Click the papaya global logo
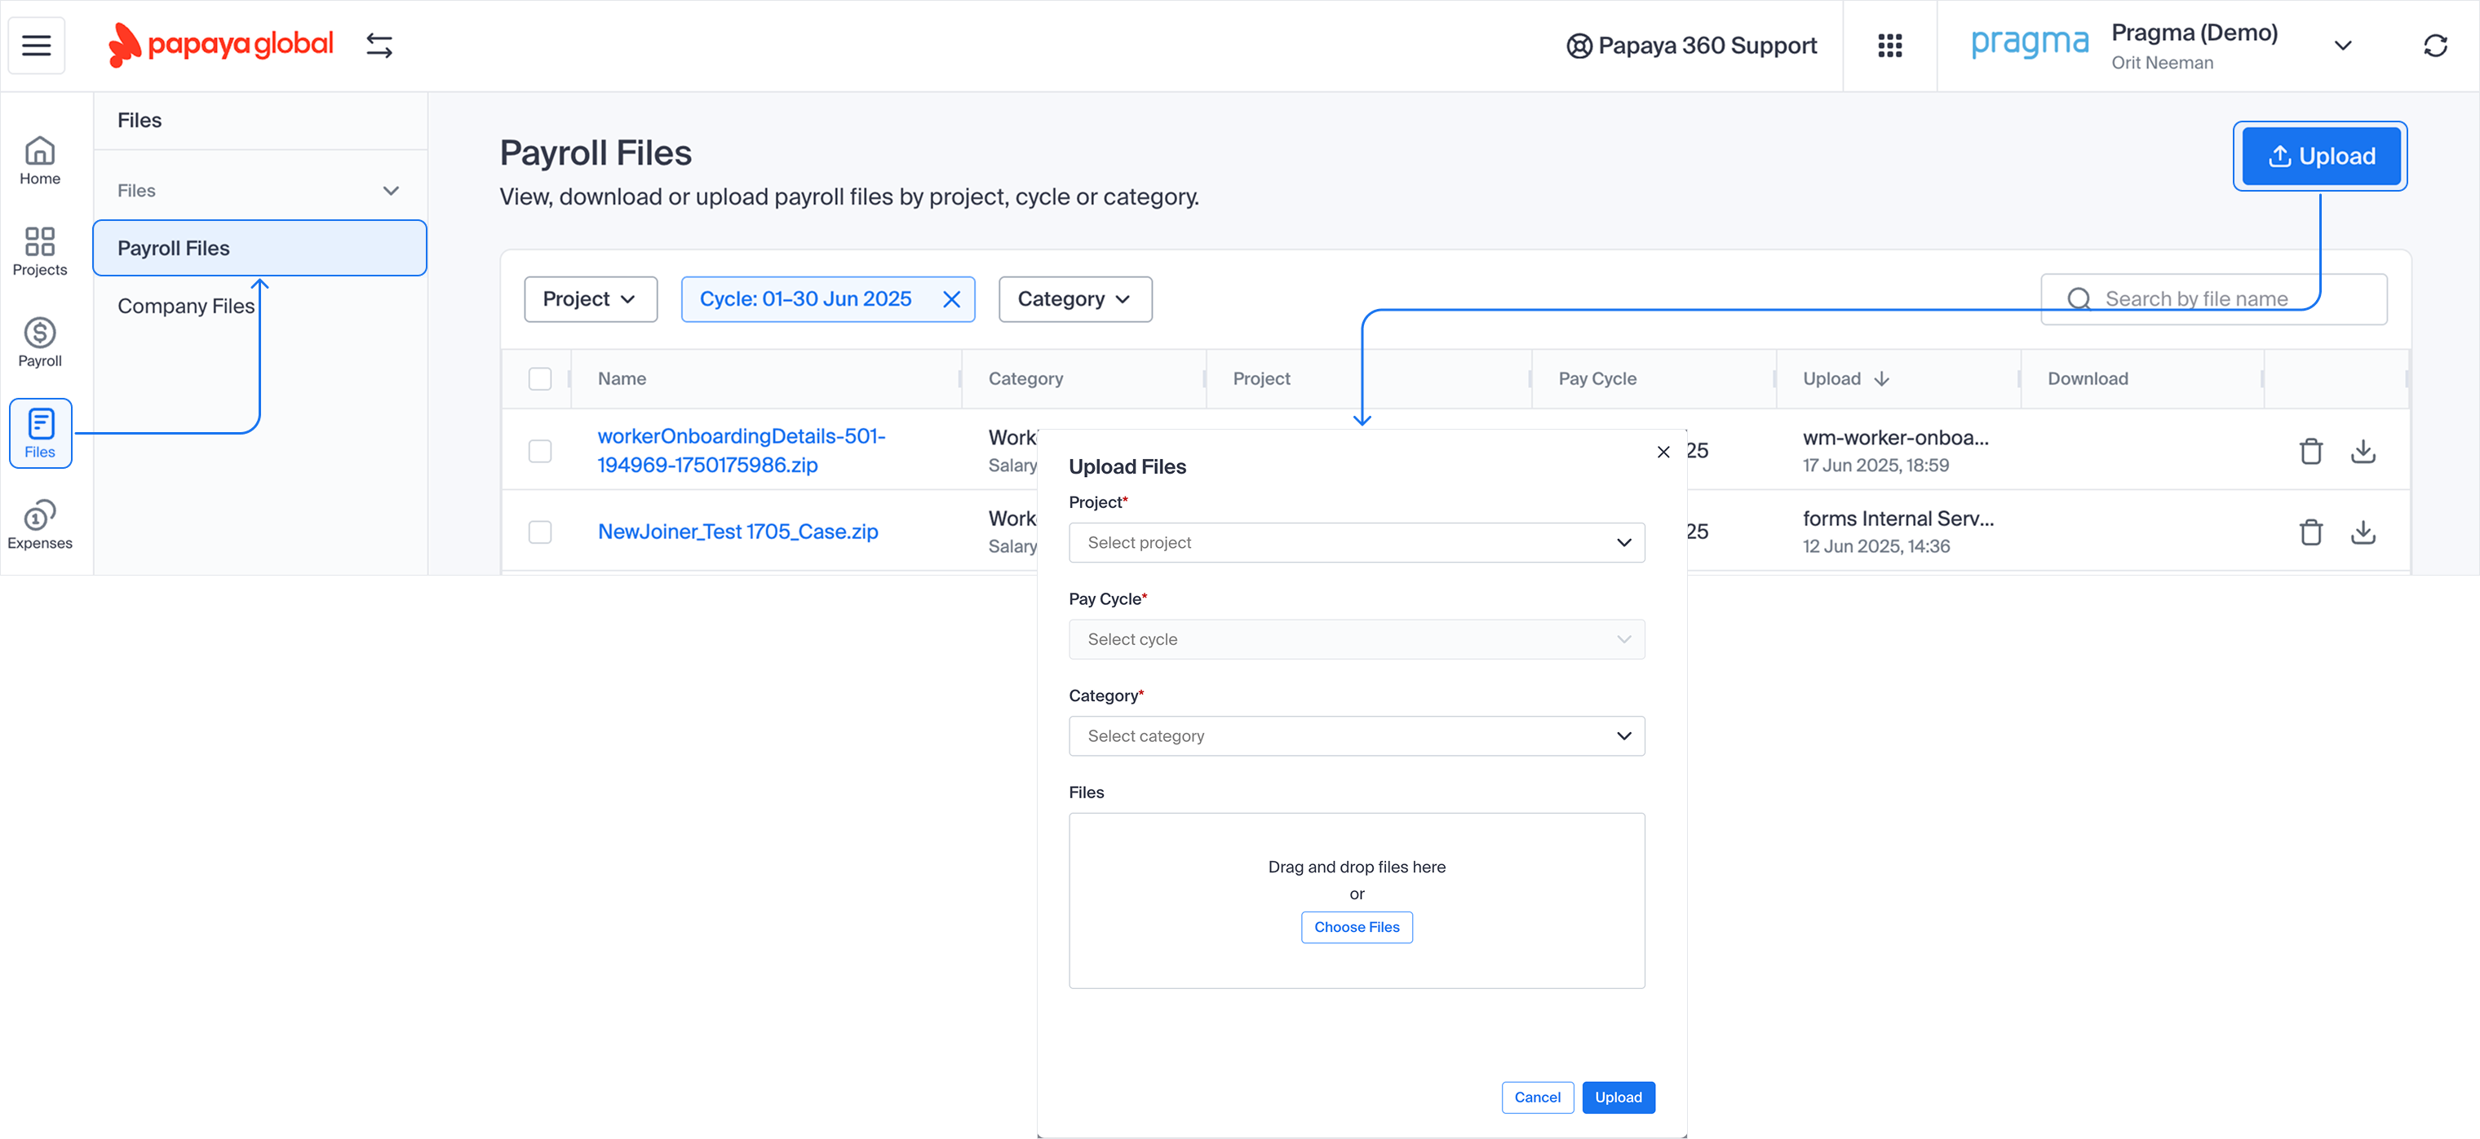 220,45
